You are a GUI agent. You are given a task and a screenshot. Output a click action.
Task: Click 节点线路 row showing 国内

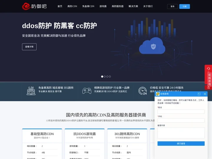(x=127, y=153)
